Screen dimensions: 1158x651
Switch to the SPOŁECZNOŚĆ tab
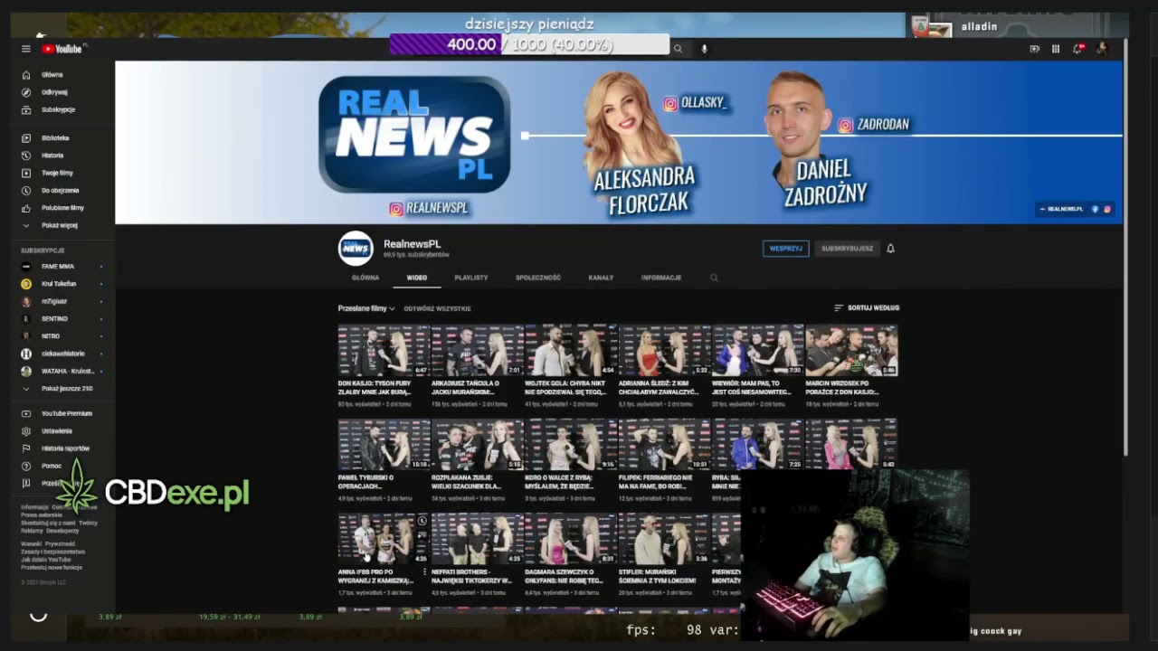[x=538, y=278]
